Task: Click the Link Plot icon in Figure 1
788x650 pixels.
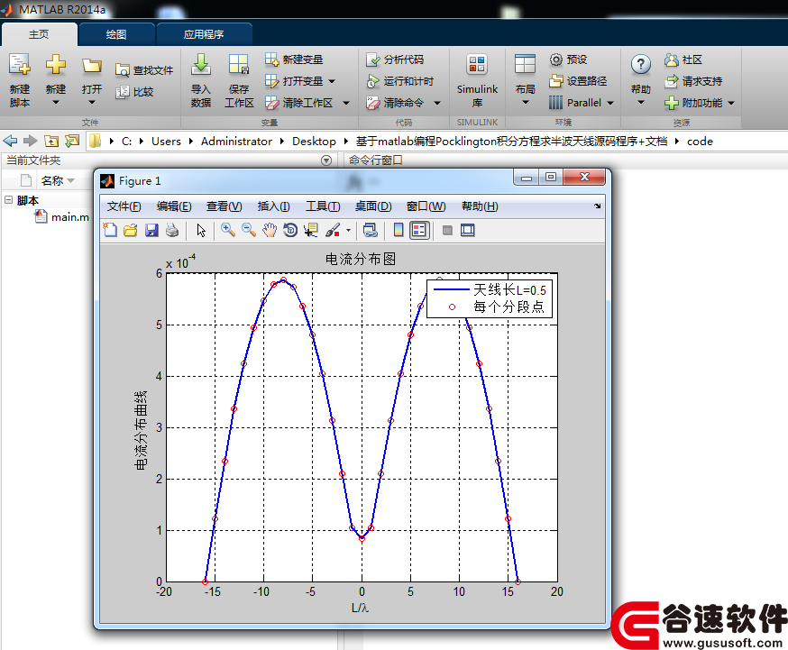Action: [x=371, y=230]
